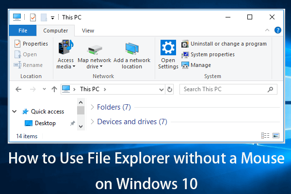Click This PC in the address bar
The image size is (291, 194).
pyautogui.click(x=90, y=89)
